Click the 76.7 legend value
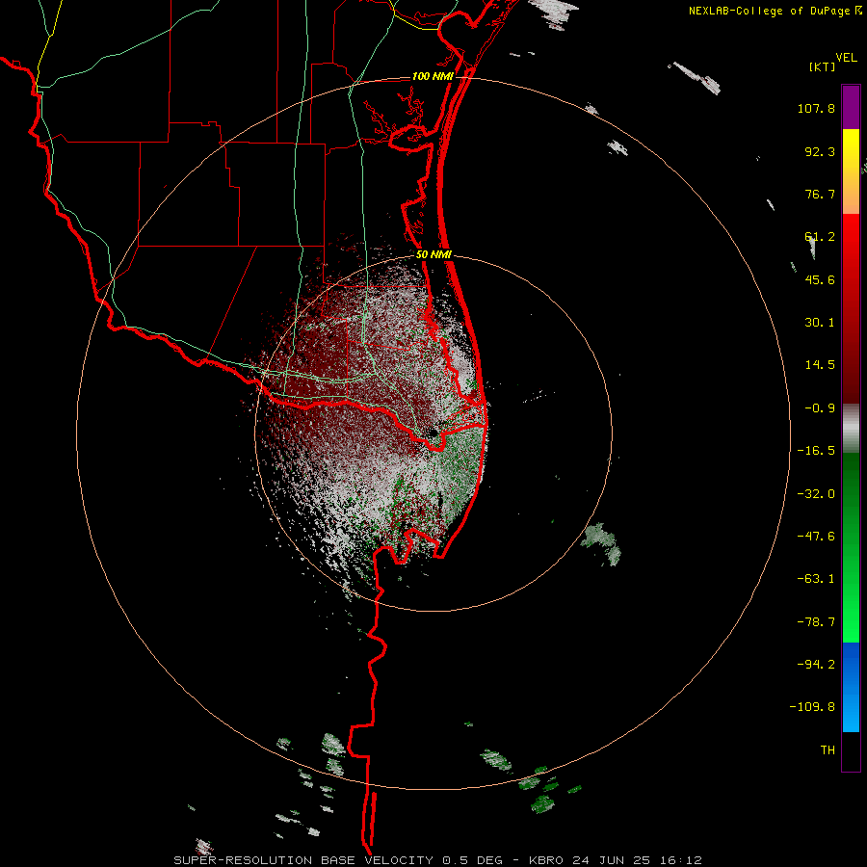Screen dimensions: 867x867 [x=820, y=194]
